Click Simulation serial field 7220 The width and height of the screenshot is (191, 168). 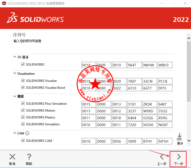tap(134, 125)
